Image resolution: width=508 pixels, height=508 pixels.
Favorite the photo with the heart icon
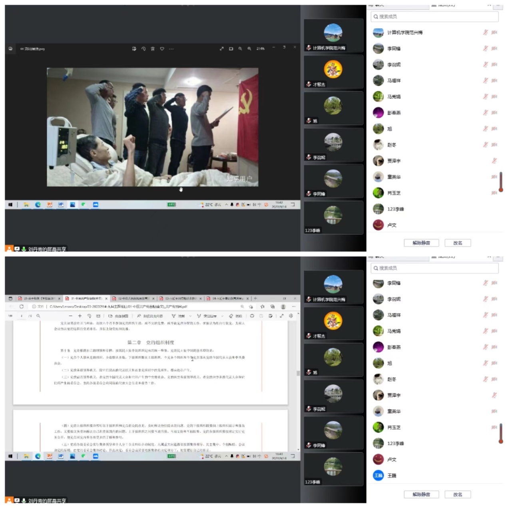[162, 49]
